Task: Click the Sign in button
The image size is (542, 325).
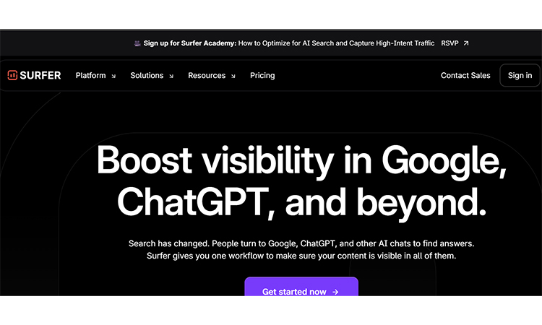Action: point(520,75)
